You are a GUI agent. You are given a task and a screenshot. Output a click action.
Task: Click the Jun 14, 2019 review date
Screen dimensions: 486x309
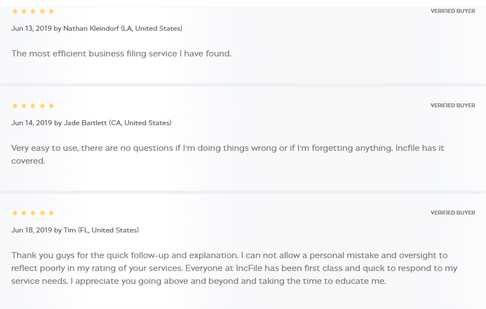pyautogui.click(x=31, y=123)
